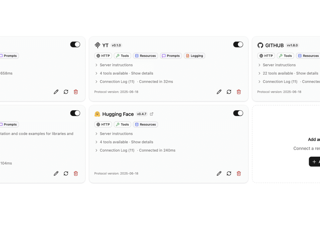Click refresh icon on card showing 658ms
320x240 pixels.
(x=66, y=92)
